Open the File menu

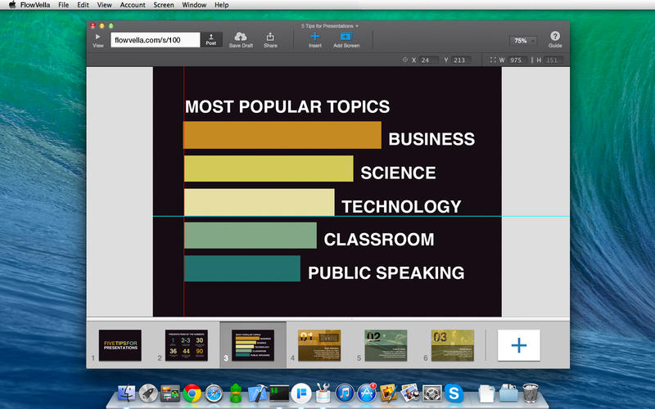(64, 5)
